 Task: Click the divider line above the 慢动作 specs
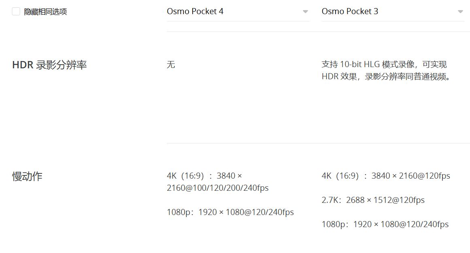318,143
